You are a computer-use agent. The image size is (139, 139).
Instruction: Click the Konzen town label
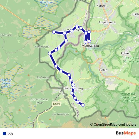tap(101, 6)
